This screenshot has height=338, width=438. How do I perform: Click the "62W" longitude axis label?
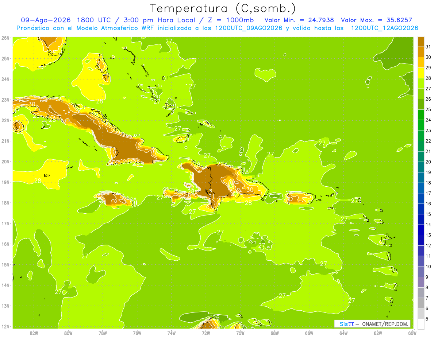[x=378, y=333]
